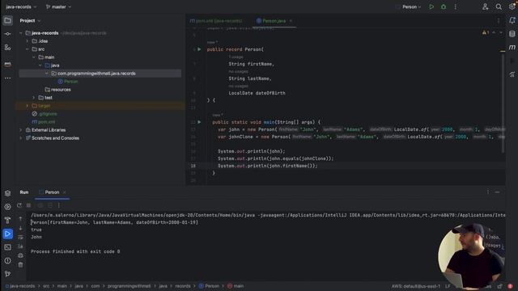Viewport: 518px width, 291px height.
Task: Open the Database tool window
Action: coord(512,34)
